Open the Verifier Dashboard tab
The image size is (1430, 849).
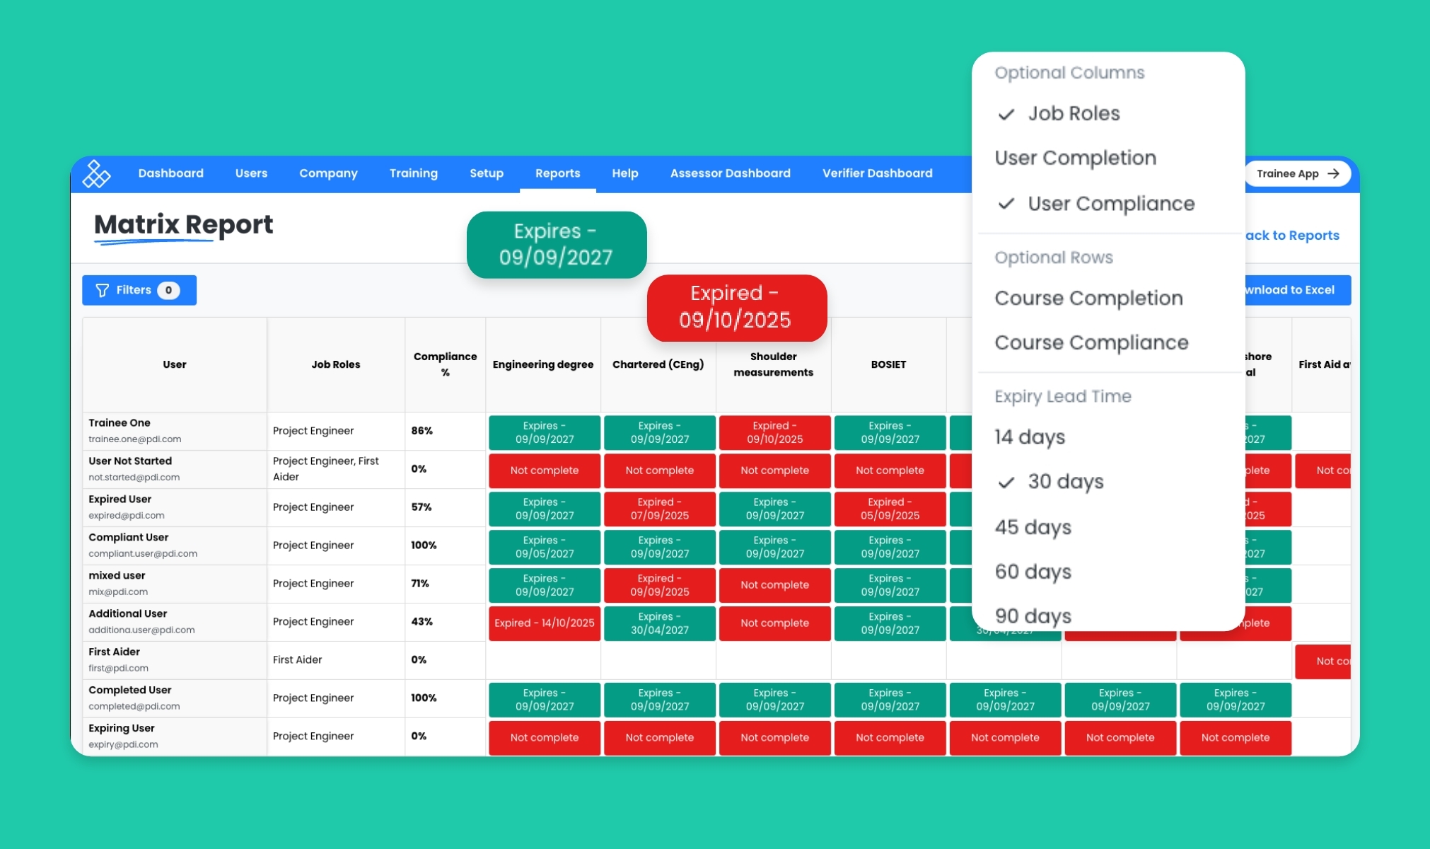click(877, 173)
